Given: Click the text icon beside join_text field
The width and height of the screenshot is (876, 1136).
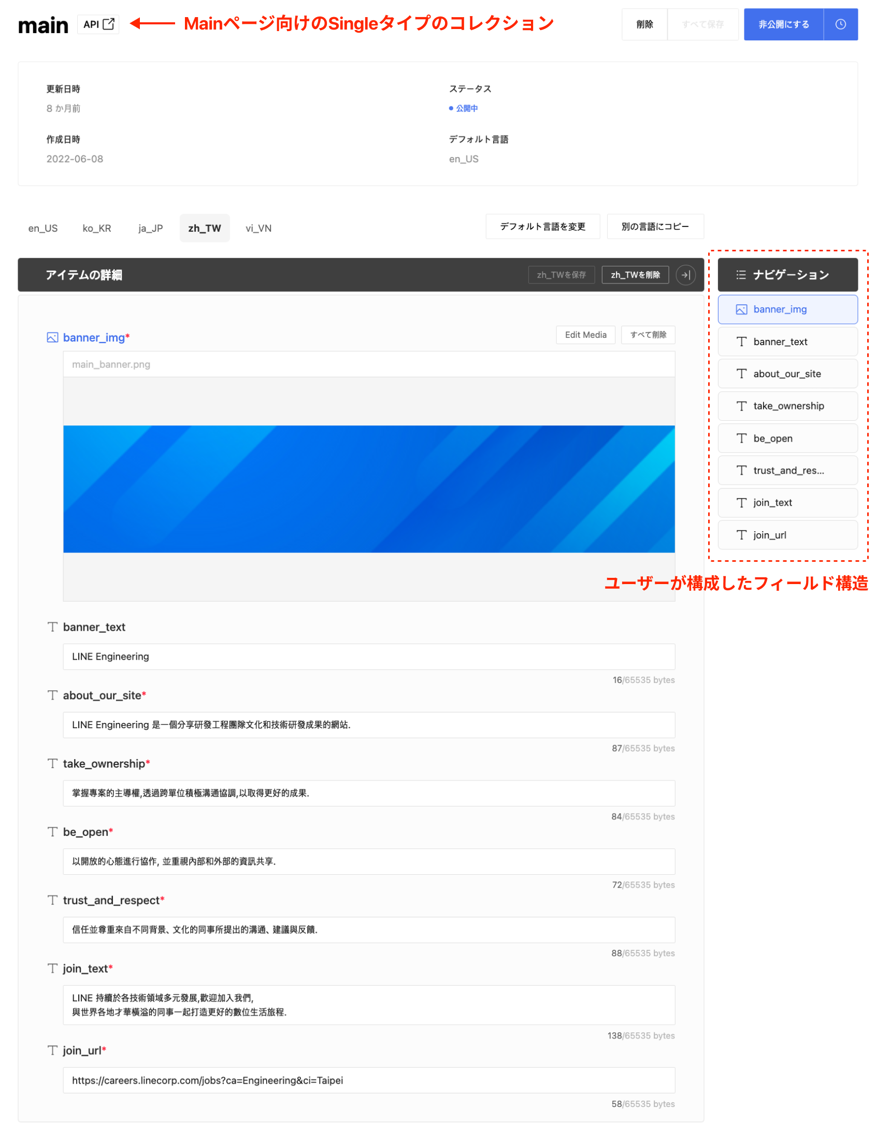Looking at the screenshot, I should pos(52,969).
